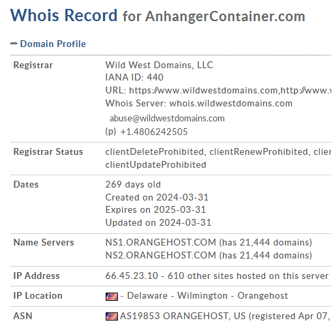Select Wild West Domains, LLC registrar name
Screen dimensions: 332x326
click(x=159, y=65)
